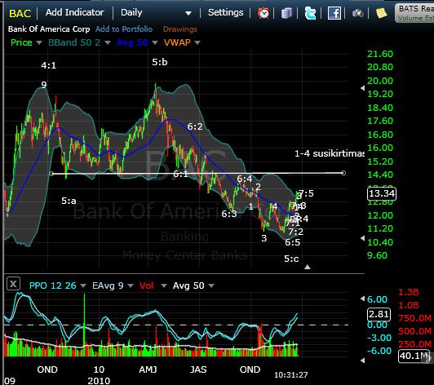Open the yellow sticky note icon
Viewport: 434px width, 385px height.
pyautogui.click(x=381, y=13)
